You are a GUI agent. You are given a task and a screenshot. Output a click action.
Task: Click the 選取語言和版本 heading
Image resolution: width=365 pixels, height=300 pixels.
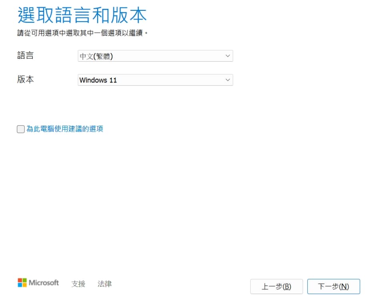coord(82,15)
